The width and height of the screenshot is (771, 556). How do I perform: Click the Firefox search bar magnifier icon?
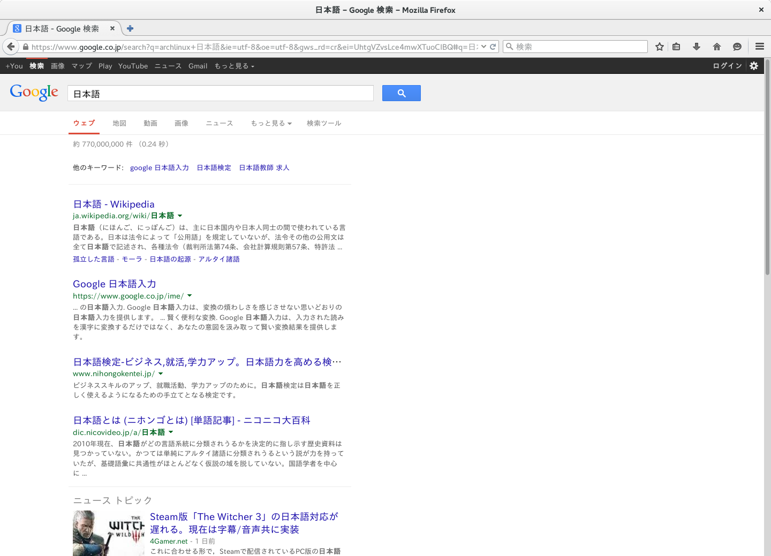click(510, 47)
